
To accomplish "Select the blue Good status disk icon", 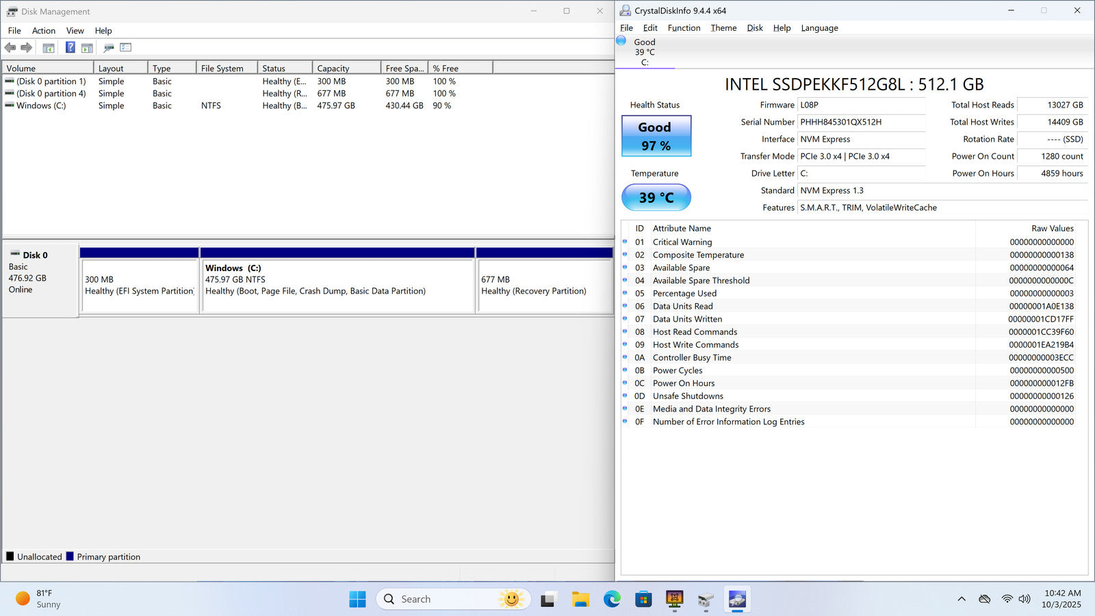I will pyautogui.click(x=621, y=41).
